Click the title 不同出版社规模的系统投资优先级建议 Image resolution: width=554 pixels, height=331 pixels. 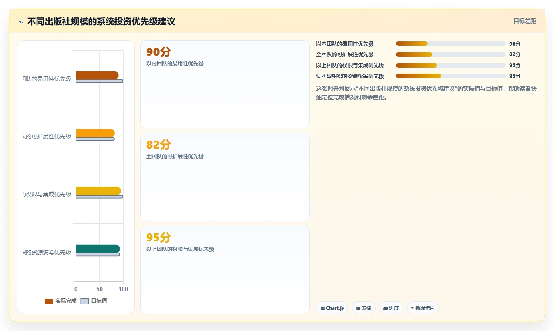101,21
